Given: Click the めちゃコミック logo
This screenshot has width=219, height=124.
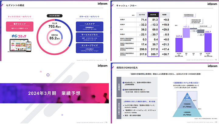Looking at the screenshot, I should point(19,36).
